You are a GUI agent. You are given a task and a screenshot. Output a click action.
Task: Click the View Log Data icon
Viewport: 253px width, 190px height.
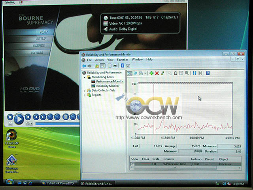coord(135,73)
